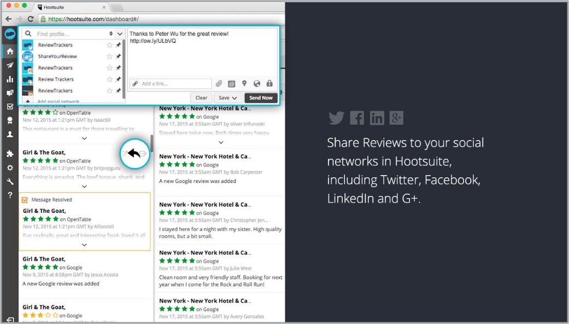This screenshot has height=324, width=569.
Task: Select the Review Trackers profile row
Action: pos(72,79)
